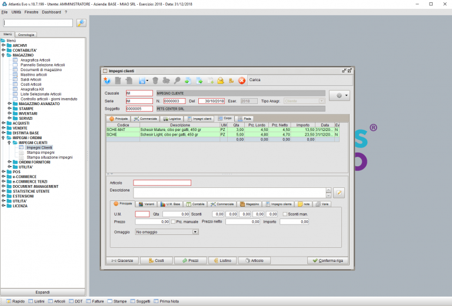Click the Conferma riga button
Image resolution: width=452 pixels, height=306 pixels.
click(x=328, y=261)
